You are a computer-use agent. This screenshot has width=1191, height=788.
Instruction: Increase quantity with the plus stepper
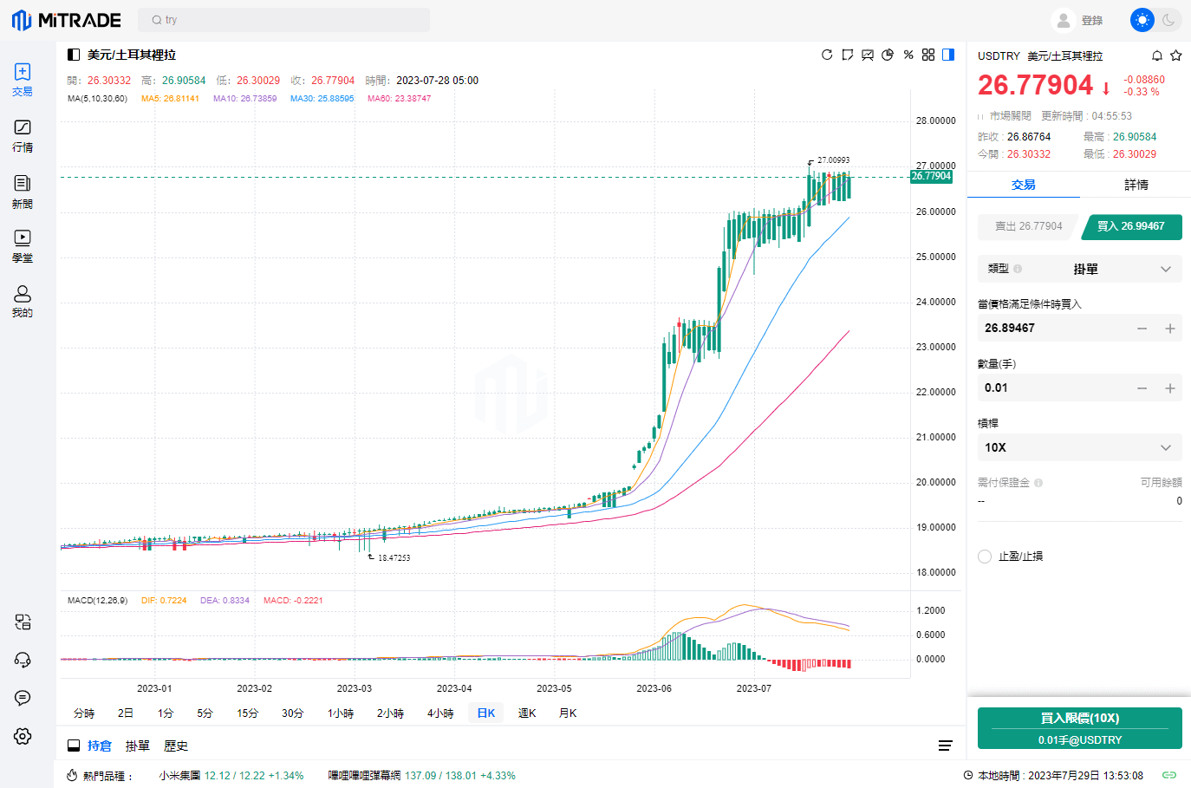pos(1170,388)
